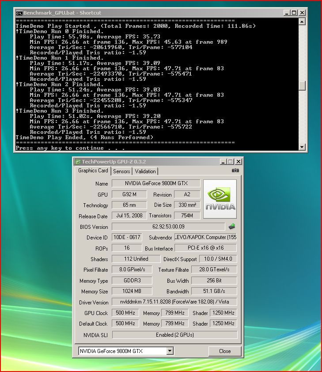
Task: Click the ROPs field showing 16
Action: tap(127, 248)
